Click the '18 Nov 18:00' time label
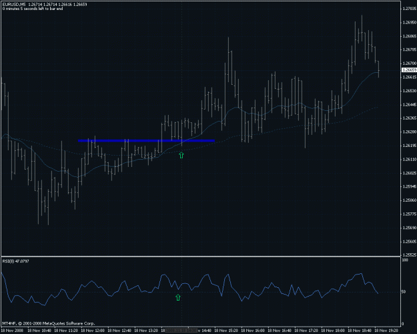Viewport: 417px width, 334px height. [333, 331]
